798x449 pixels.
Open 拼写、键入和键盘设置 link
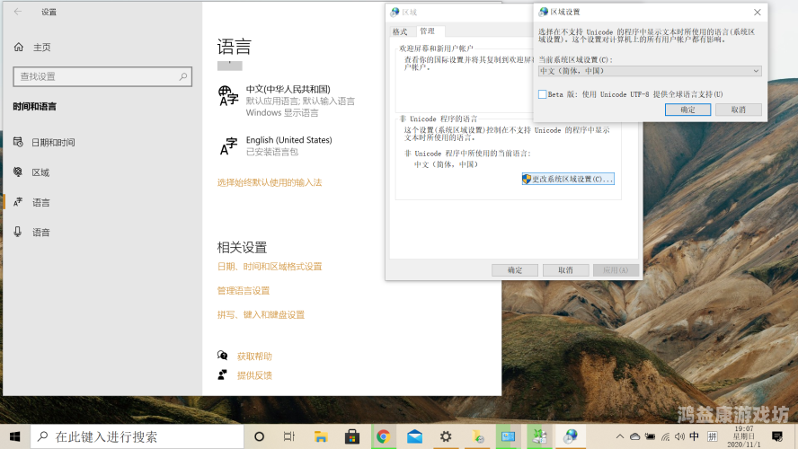(x=261, y=315)
